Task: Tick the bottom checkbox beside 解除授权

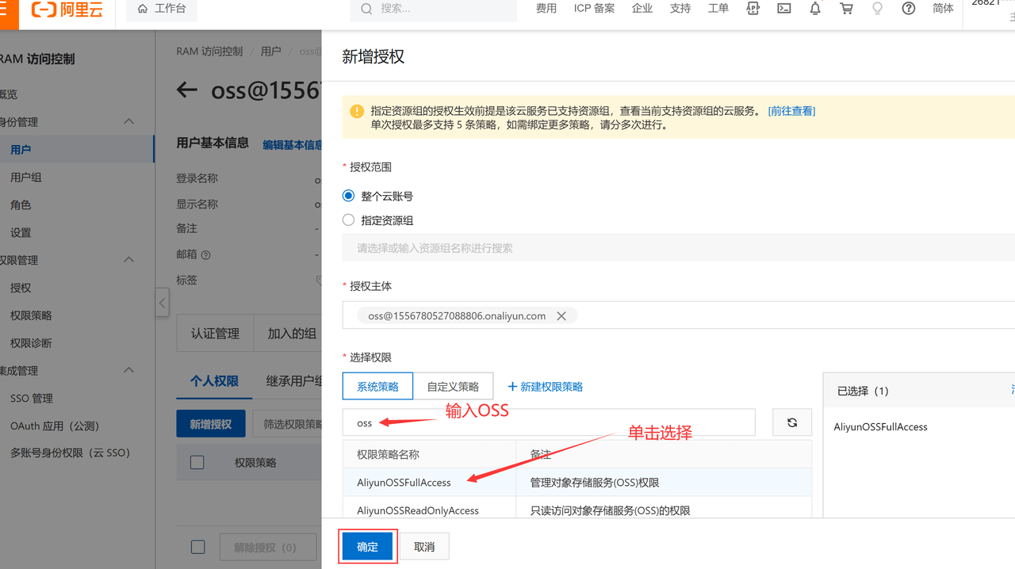Action: 198,547
